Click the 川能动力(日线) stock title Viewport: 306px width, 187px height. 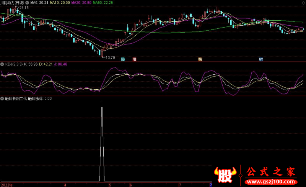pyautogui.click(x=12, y=2)
